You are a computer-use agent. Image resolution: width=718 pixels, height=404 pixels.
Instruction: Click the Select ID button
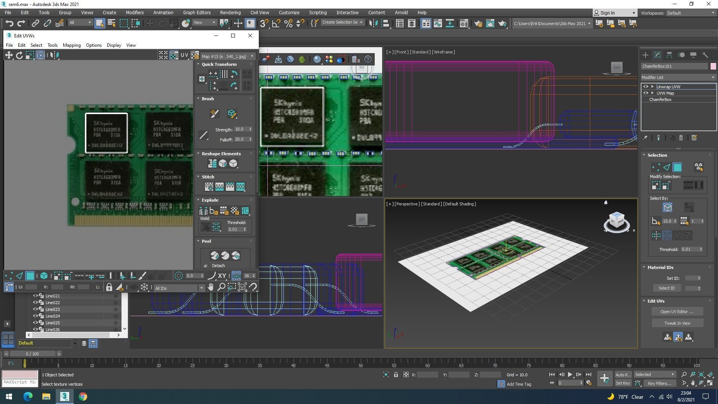pyautogui.click(x=667, y=288)
